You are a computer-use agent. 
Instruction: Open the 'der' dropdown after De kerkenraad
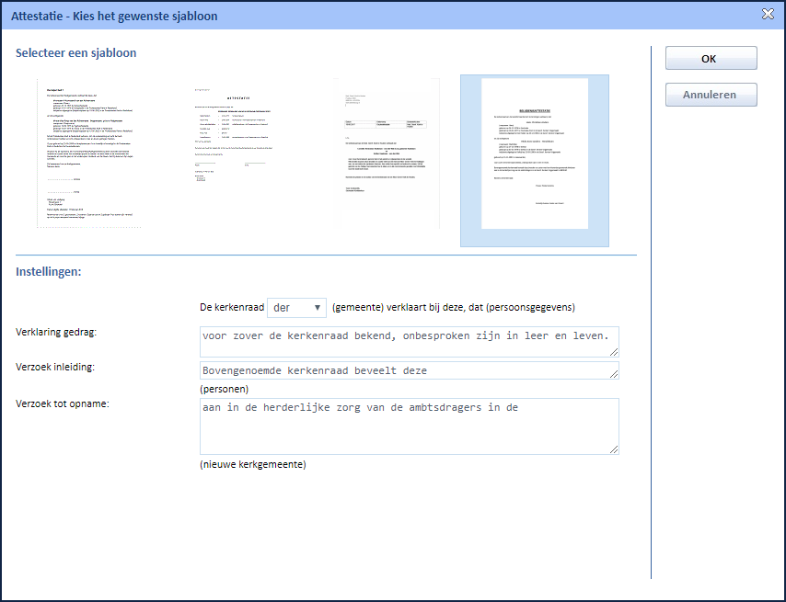point(296,308)
